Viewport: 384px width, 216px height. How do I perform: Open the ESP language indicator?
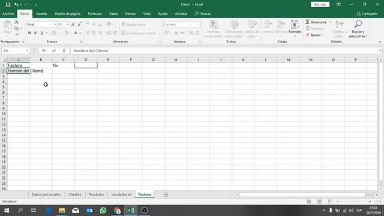click(359, 211)
